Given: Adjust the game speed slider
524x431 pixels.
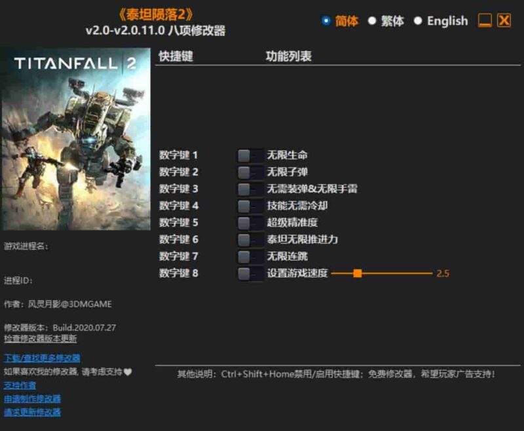Looking at the screenshot, I should coord(357,274).
